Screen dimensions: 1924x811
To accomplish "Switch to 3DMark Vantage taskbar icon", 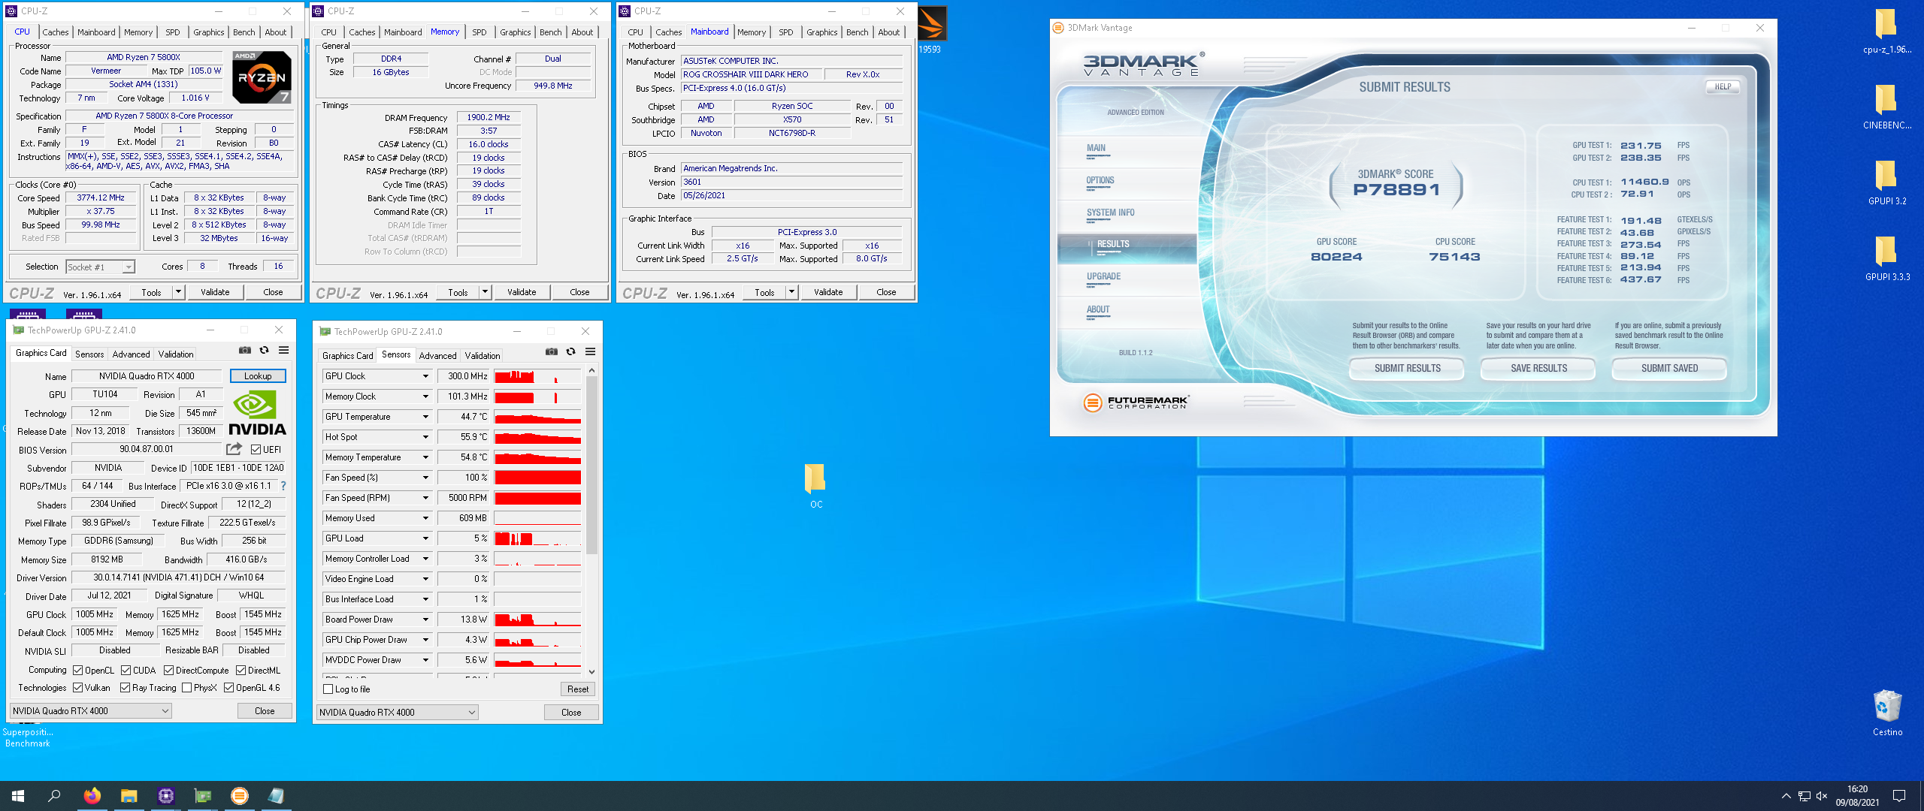I will click(x=239, y=796).
